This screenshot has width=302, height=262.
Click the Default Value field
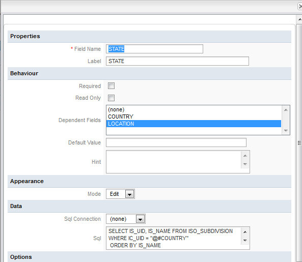click(176, 142)
